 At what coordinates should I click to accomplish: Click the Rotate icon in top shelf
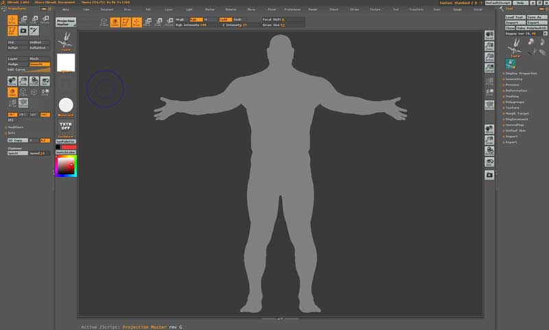coord(169,22)
